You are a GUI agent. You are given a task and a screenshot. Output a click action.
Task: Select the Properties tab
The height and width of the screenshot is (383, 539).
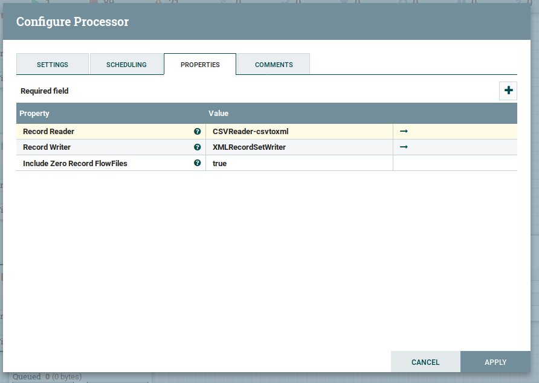pyautogui.click(x=200, y=65)
